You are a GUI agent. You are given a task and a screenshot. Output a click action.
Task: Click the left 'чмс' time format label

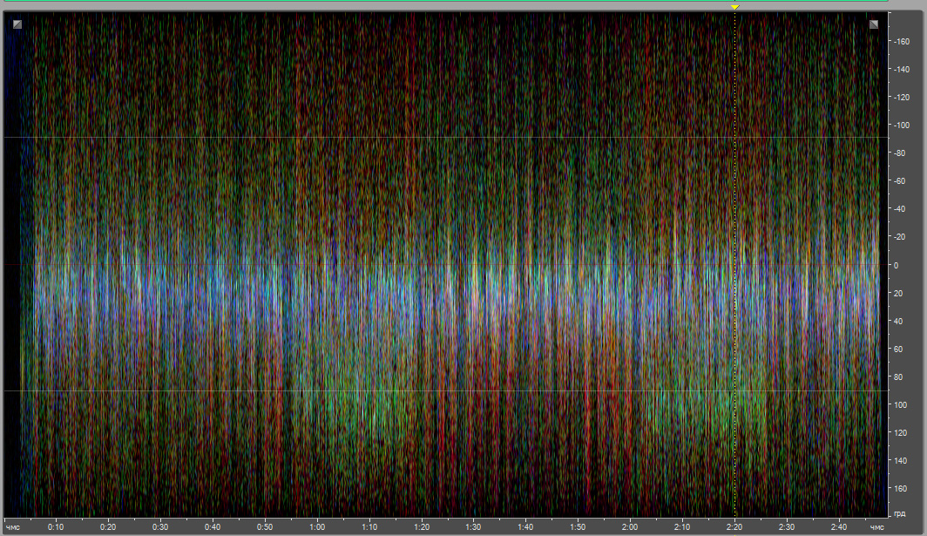pos(13,527)
